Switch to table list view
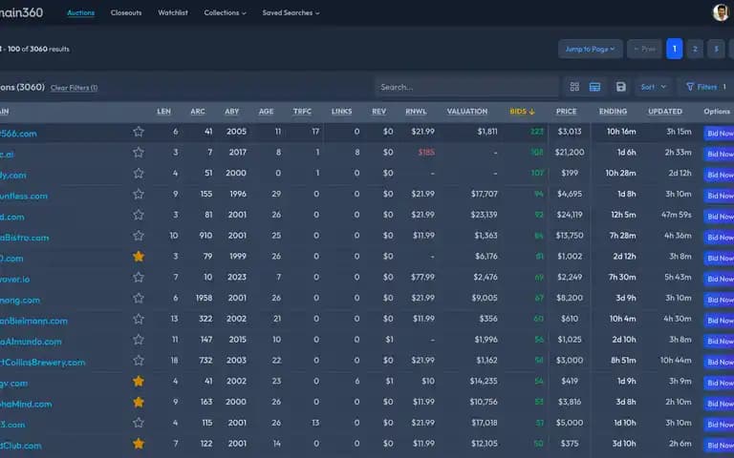The height and width of the screenshot is (458, 734). pos(595,87)
